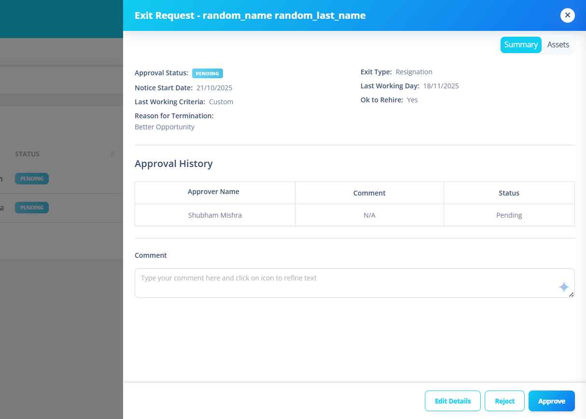Click the Status column header in Approval History
586x419 pixels.
point(509,193)
